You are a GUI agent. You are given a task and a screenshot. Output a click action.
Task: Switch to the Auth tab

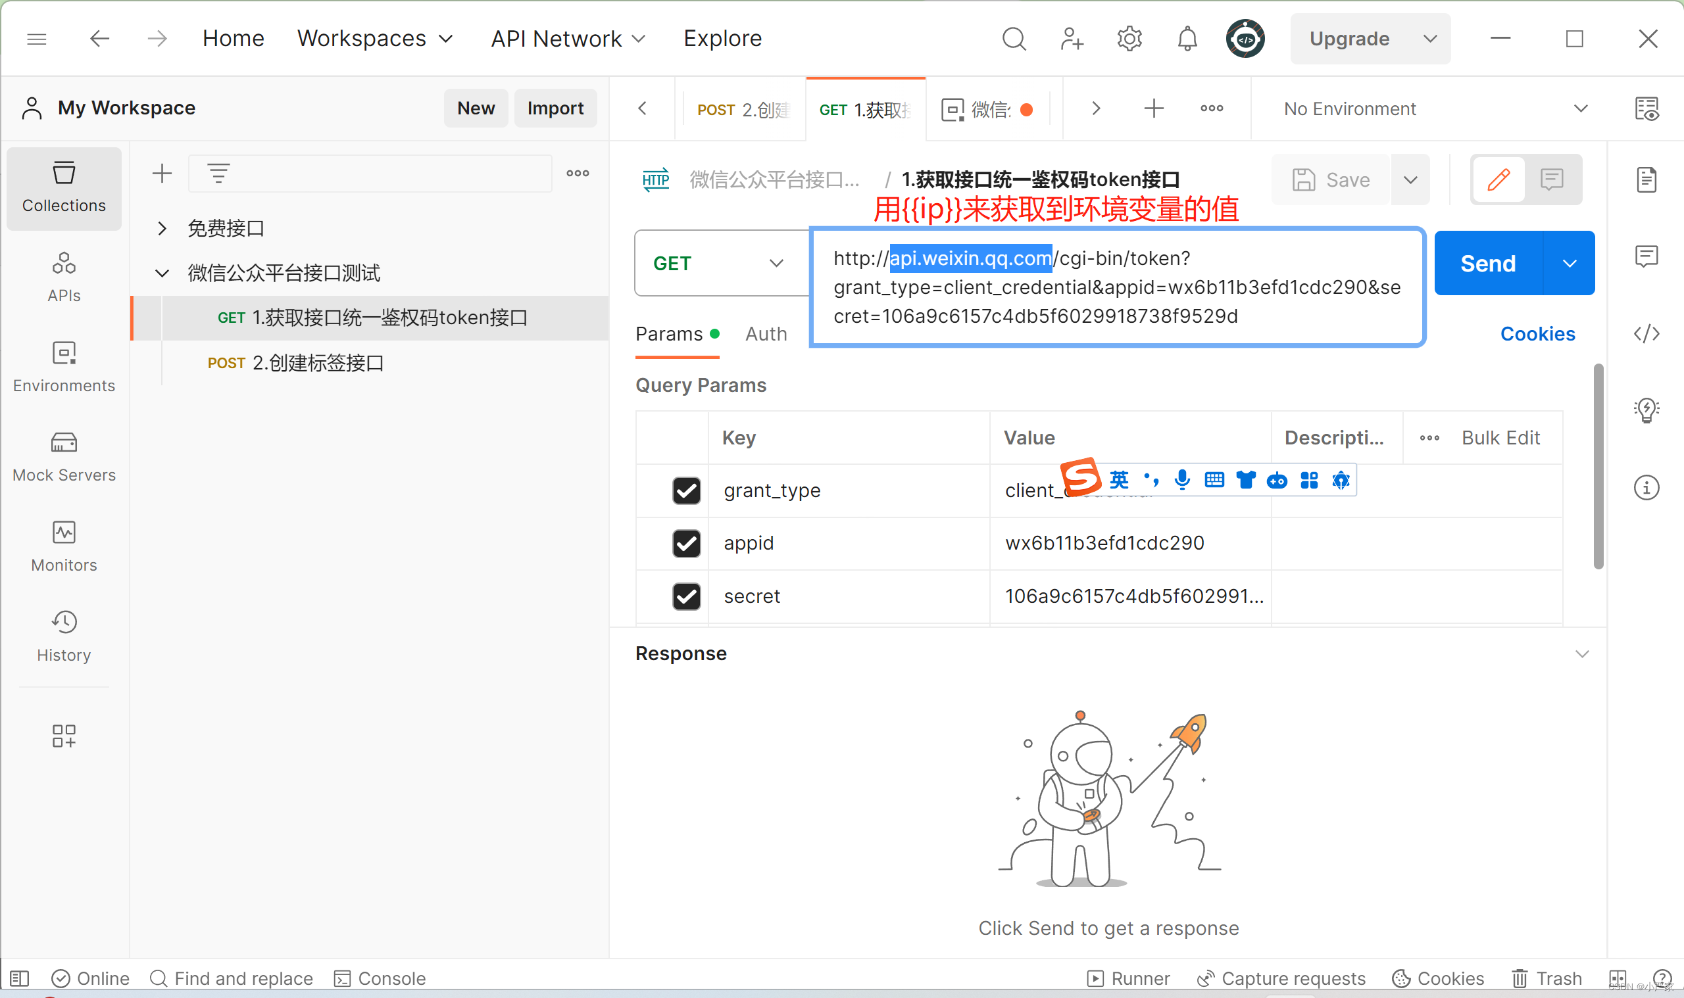[765, 334]
